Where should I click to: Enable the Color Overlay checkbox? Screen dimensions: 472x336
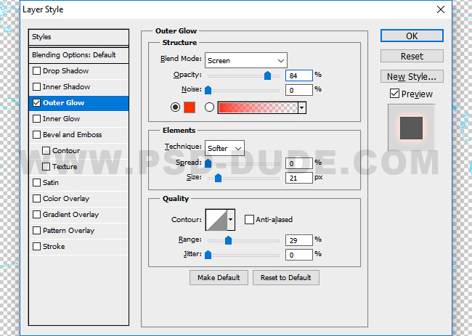(x=36, y=198)
